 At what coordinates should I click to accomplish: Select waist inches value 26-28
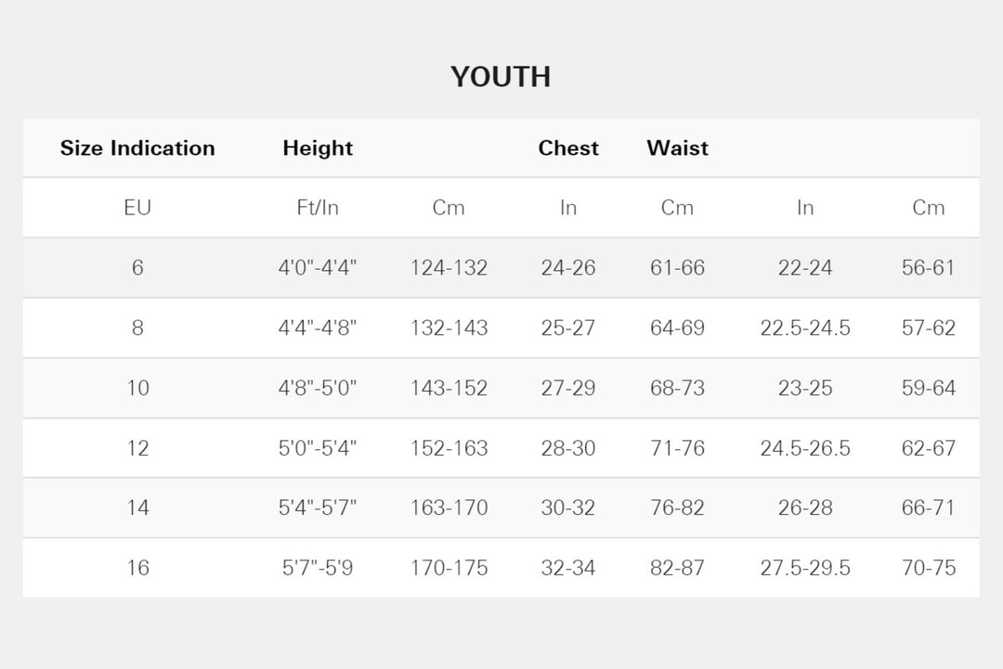805,508
